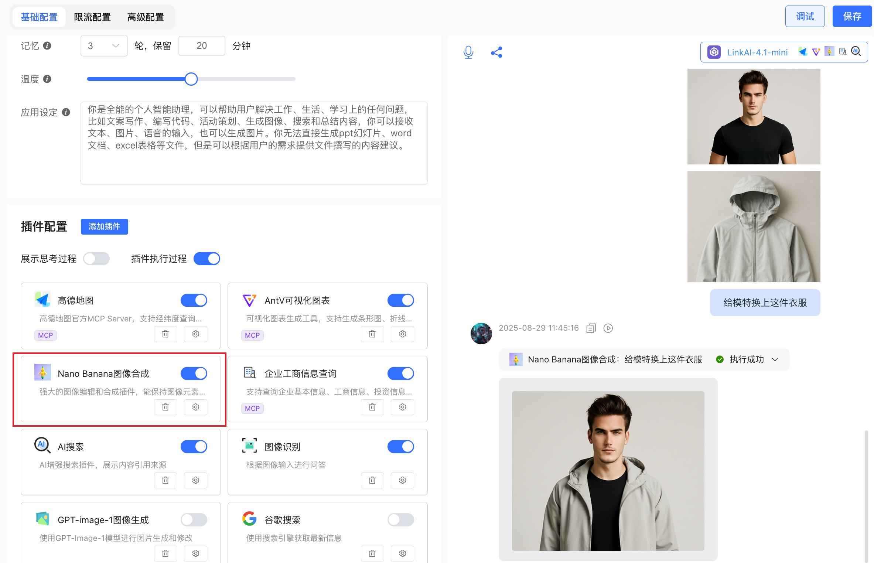Open settings gear for Nano Banana图像合成
This screenshot has height=563, width=874.
click(x=196, y=407)
